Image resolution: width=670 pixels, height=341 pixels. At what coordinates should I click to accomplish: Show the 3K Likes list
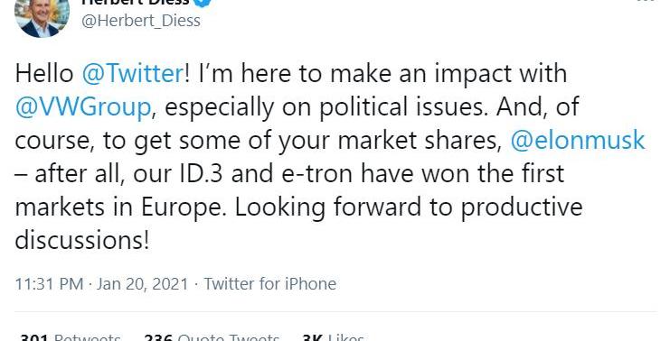click(333, 337)
